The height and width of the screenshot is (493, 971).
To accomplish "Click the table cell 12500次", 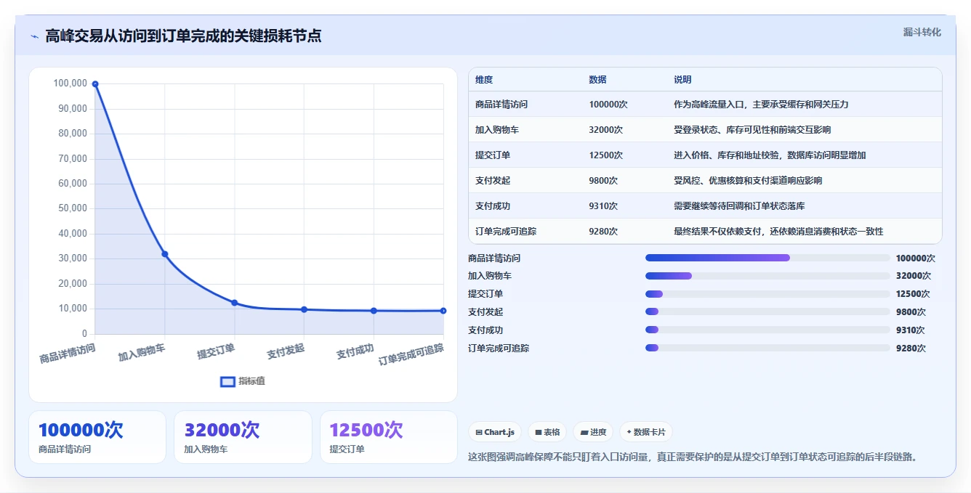I will point(606,155).
